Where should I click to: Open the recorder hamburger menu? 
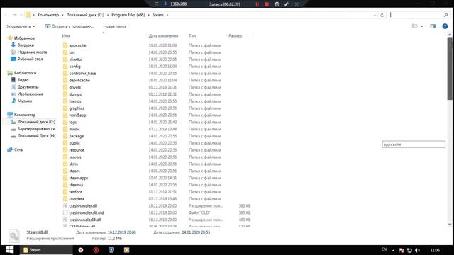157,4
